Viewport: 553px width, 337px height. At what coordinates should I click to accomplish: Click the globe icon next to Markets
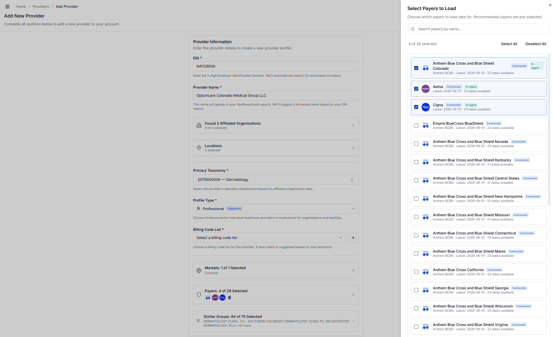pos(199,270)
